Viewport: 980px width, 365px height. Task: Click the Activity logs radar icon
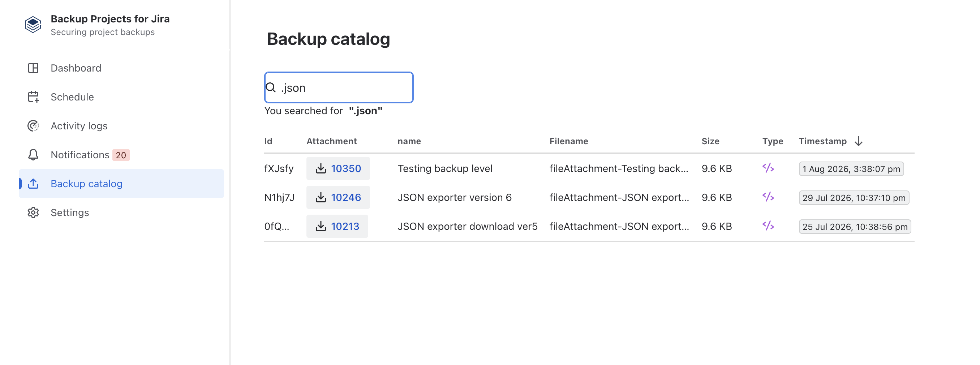(x=33, y=126)
